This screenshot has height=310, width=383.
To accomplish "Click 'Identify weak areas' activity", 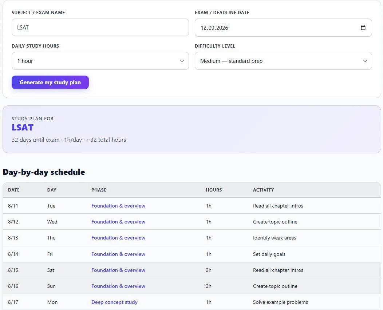I will pos(275,238).
